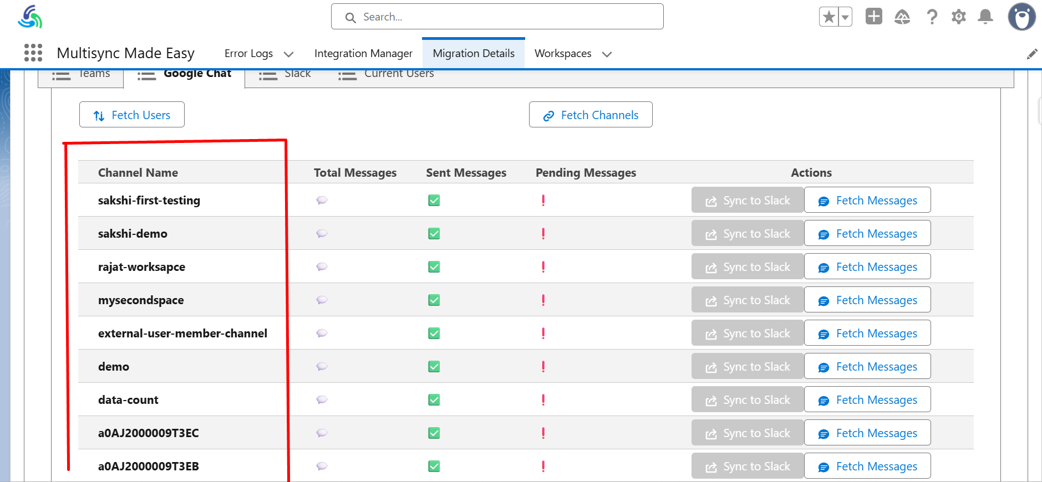The image size is (1042, 482).
Task: Open the Setup gear icon
Action: tap(959, 17)
